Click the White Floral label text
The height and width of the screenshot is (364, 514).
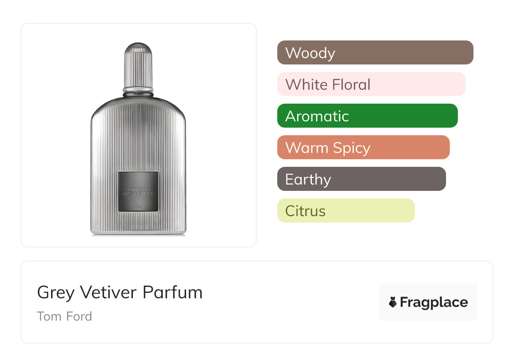328,84
